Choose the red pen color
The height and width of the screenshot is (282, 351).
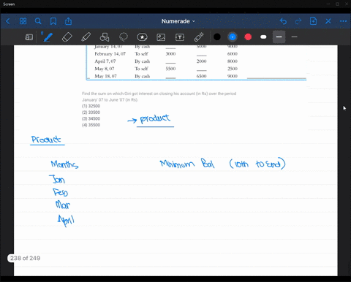[x=248, y=37]
